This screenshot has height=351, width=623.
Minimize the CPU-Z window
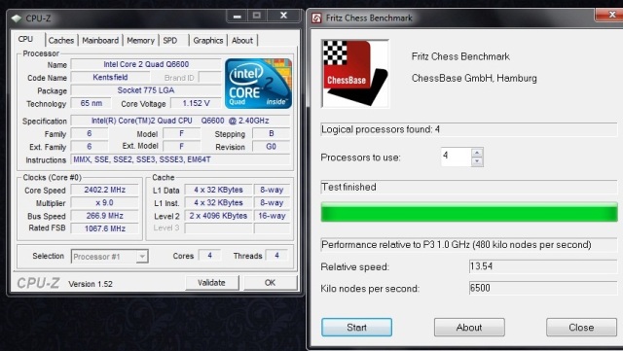tap(238, 17)
